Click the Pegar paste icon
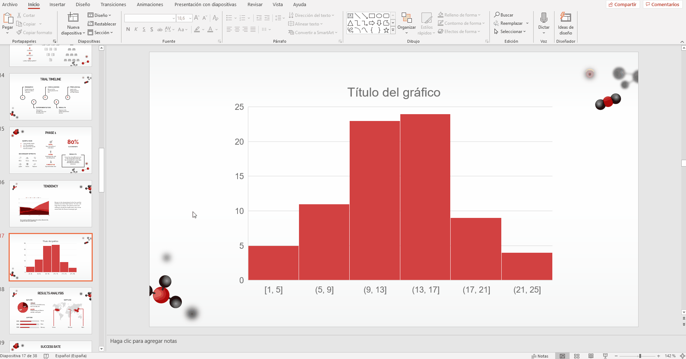This screenshot has width=686, height=359. click(x=8, y=18)
